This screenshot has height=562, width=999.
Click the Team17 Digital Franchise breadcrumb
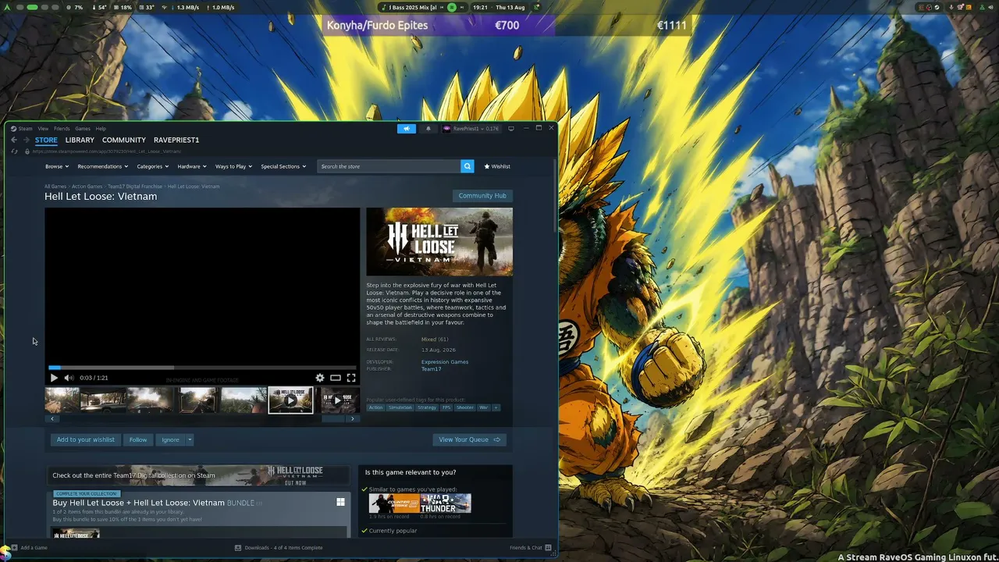pos(135,187)
